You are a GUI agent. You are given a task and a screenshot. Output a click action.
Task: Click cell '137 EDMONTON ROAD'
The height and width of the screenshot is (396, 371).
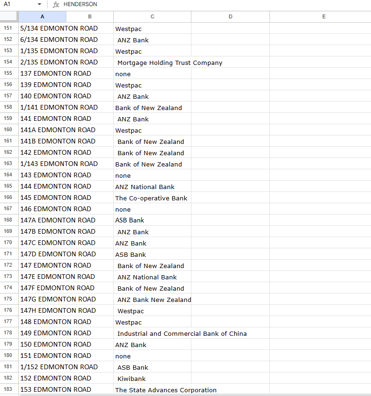click(x=66, y=73)
